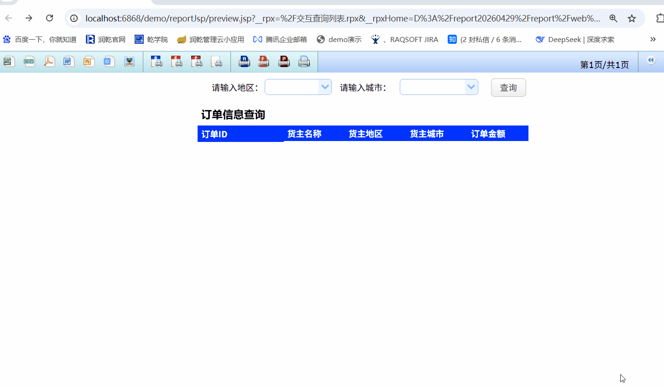
Task: Open print preview with red F
Action: (x=177, y=61)
